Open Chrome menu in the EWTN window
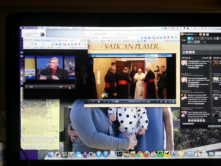 coord(85,44)
